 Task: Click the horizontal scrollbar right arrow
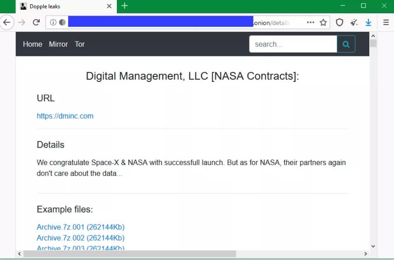point(366,254)
